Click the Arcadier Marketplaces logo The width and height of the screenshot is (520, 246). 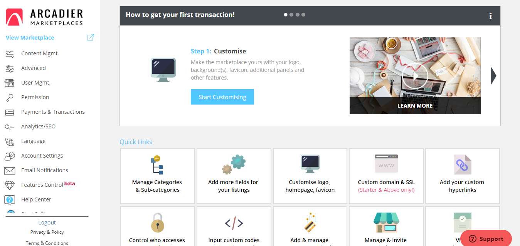pyautogui.click(x=44, y=17)
